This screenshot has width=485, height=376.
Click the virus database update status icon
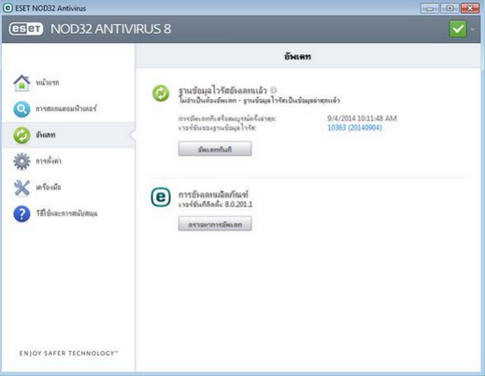click(161, 93)
